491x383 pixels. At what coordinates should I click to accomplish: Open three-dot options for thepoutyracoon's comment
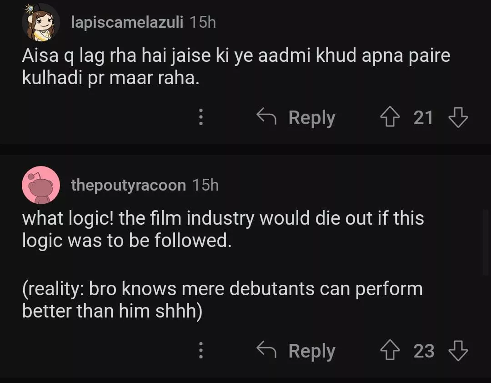tap(200, 351)
